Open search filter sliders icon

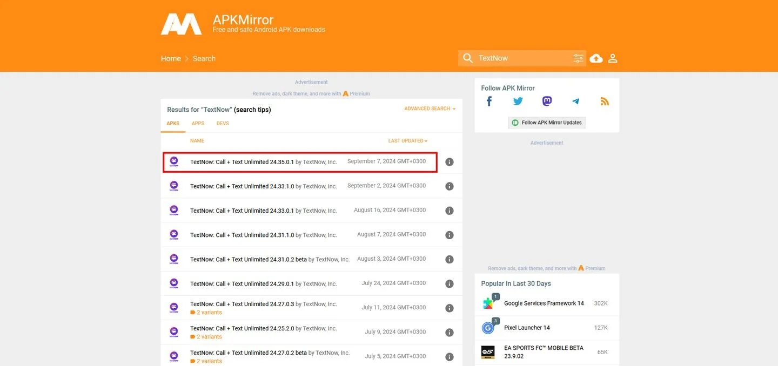[x=578, y=58]
